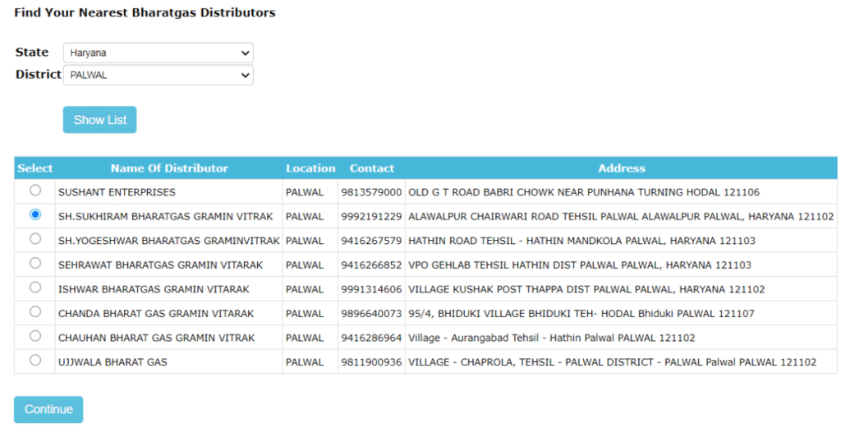Click contact number 9813579000
841x428 pixels.
pyautogui.click(x=371, y=192)
